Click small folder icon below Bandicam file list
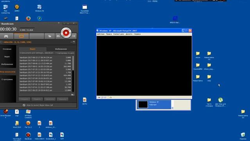 click(x=73, y=95)
